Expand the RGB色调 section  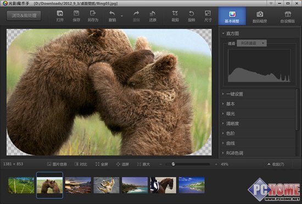[258, 153]
